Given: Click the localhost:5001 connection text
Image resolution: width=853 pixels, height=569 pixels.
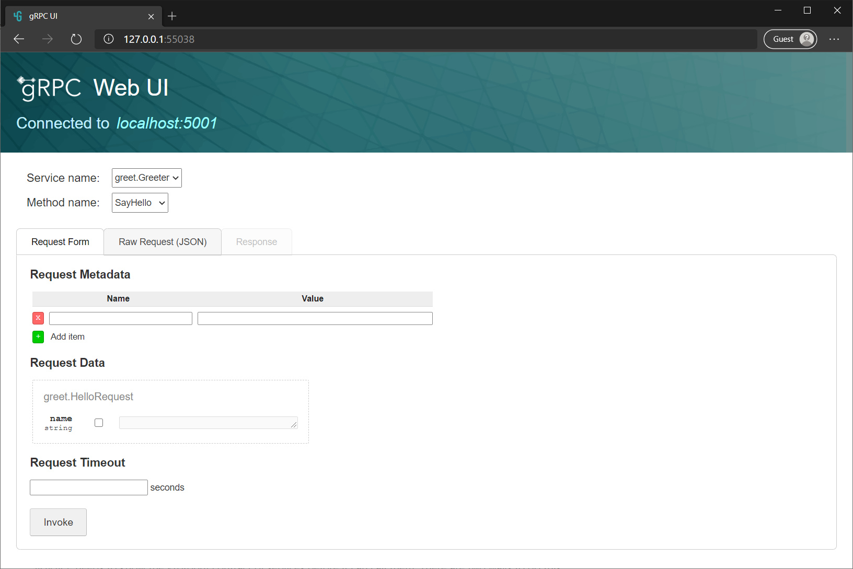Looking at the screenshot, I should click(x=167, y=123).
